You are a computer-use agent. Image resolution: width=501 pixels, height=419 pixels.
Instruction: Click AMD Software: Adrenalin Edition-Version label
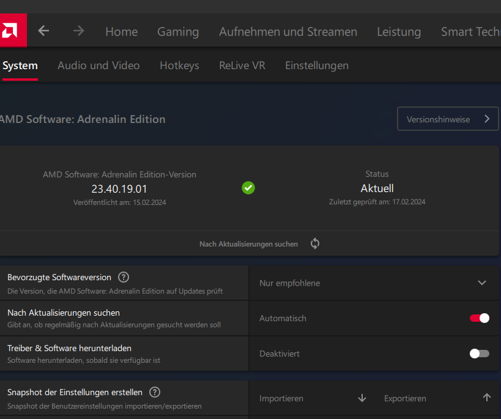pos(119,174)
